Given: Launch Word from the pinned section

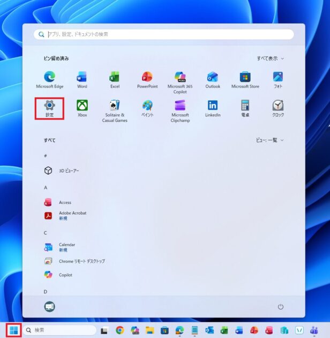Looking at the screenshot, I should 82,80.
